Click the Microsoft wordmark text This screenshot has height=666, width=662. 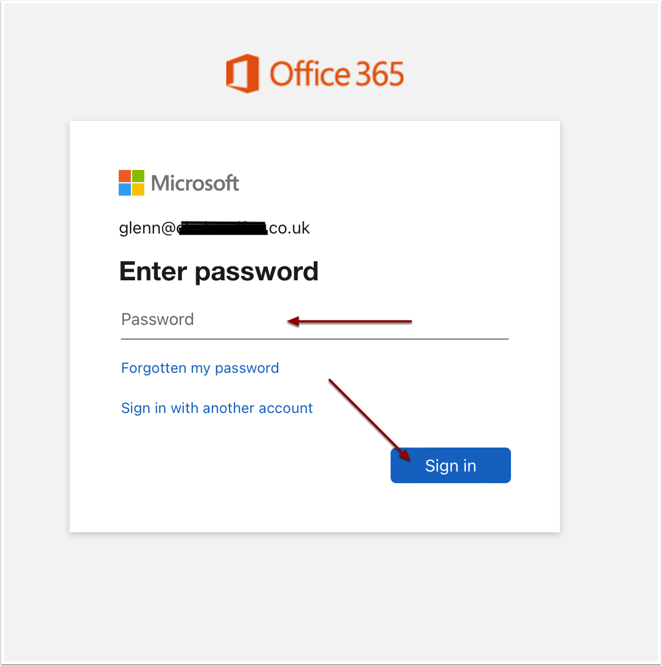tap(195, 183)
